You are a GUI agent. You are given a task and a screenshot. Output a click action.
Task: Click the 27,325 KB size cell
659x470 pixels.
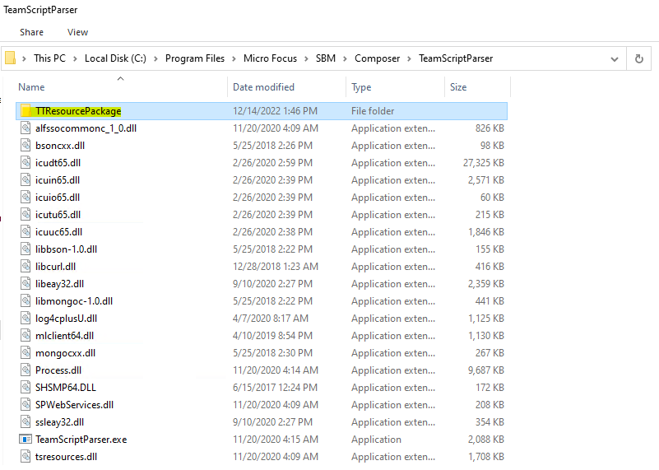483,163
